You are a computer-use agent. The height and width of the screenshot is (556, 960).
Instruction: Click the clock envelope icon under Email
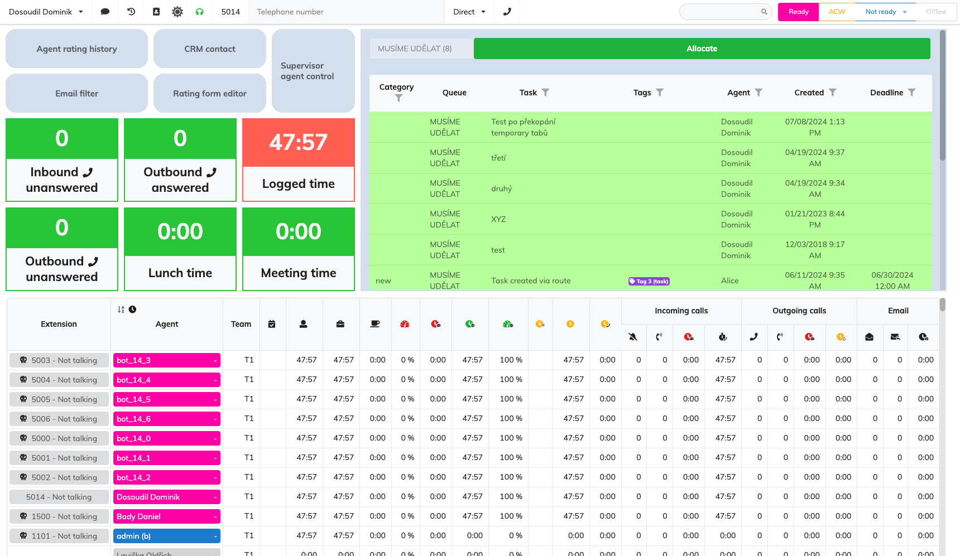click(x=924, y=337)
